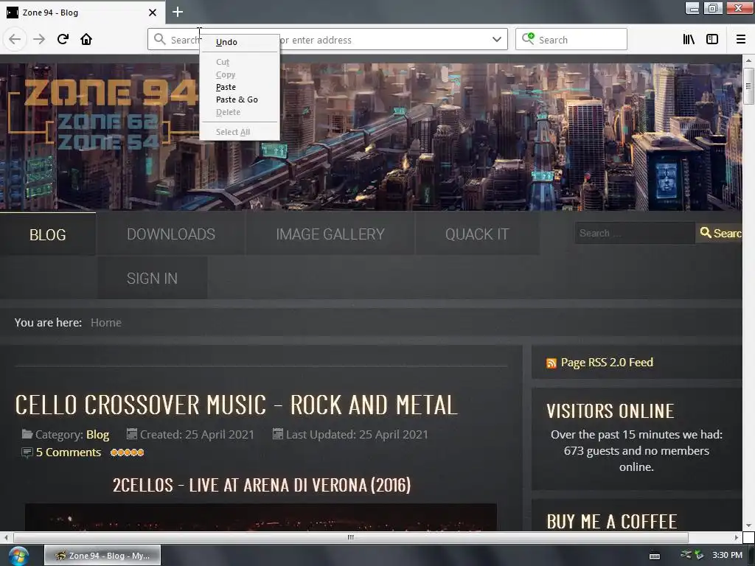Open the DOWNLOADS navigation tab

(171, 234)
